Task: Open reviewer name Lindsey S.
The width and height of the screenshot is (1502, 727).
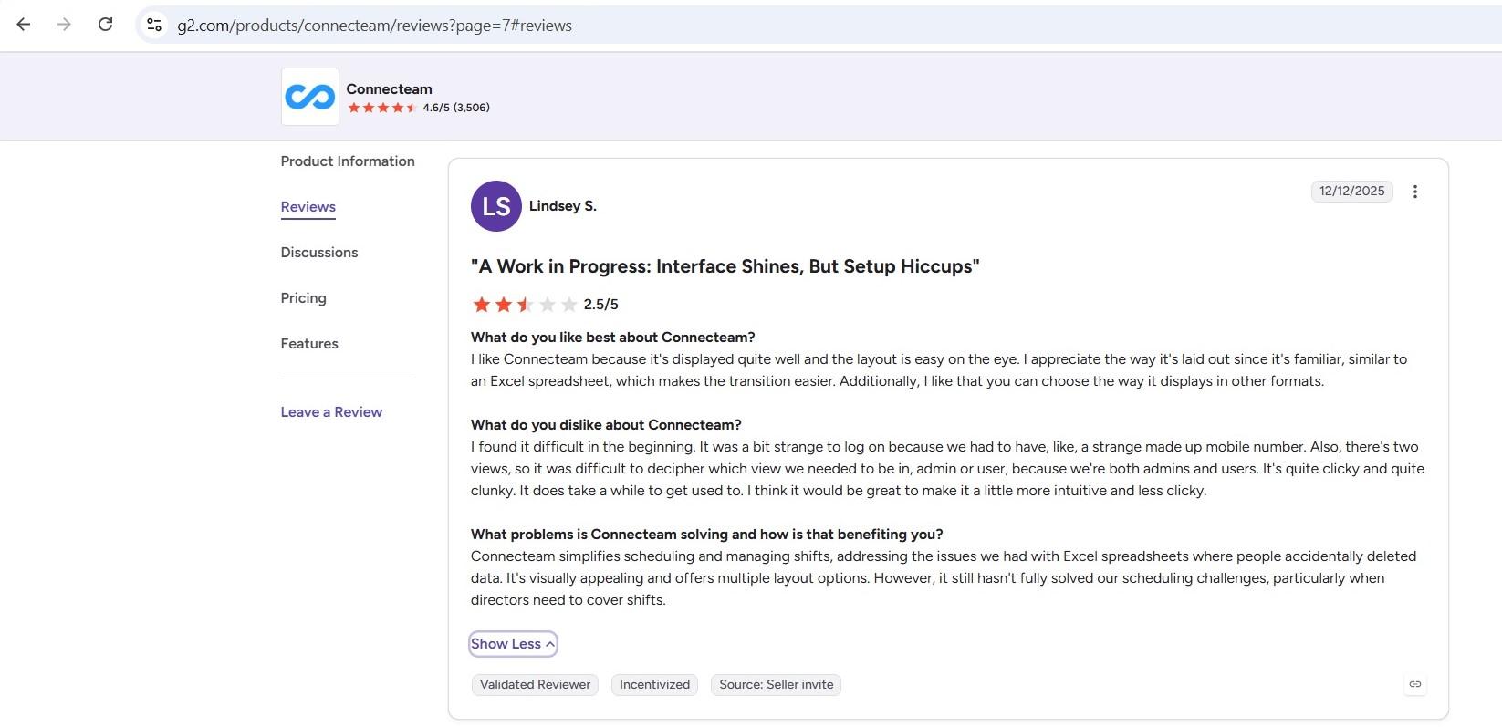Action: (563, 206)
